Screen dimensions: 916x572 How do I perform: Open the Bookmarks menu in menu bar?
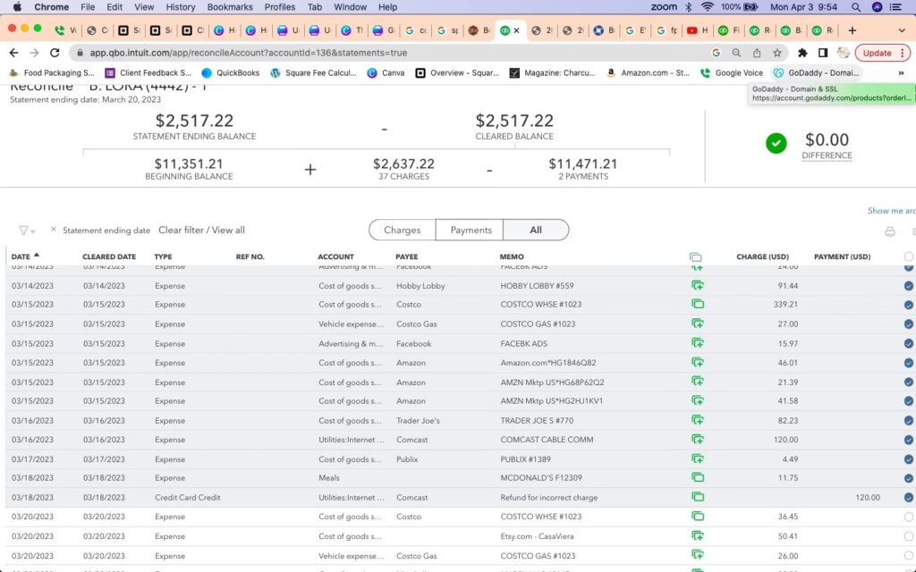(x=230, y=7)
